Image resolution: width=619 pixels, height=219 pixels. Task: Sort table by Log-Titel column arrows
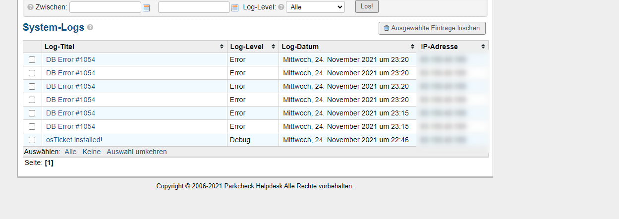point(222,47)
